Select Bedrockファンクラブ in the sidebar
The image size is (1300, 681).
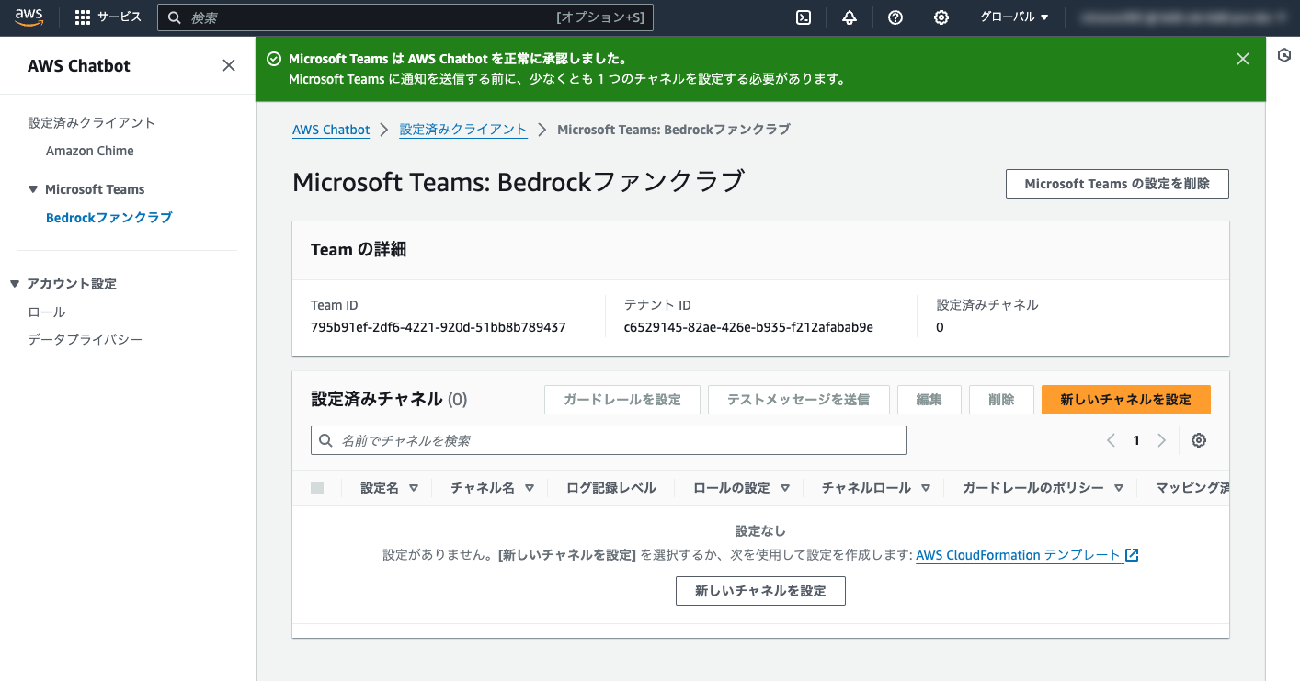click(108, 217)
